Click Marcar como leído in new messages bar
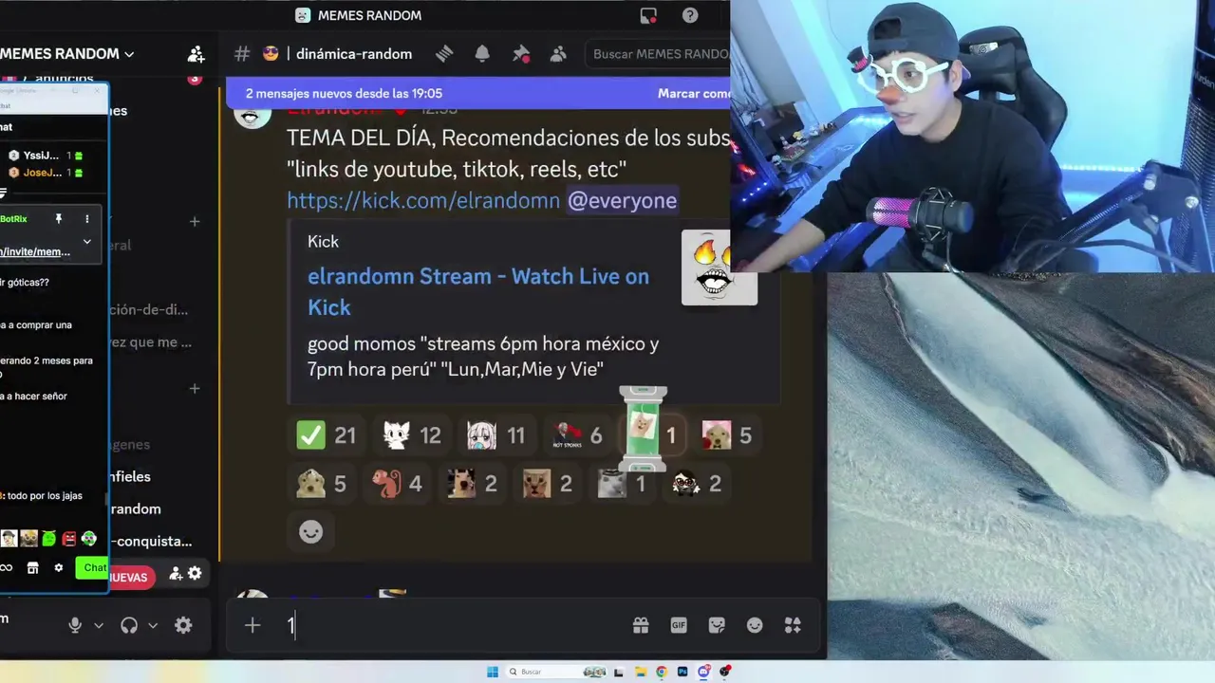Screen dimensions: 1215x683 tap(694, 93)
